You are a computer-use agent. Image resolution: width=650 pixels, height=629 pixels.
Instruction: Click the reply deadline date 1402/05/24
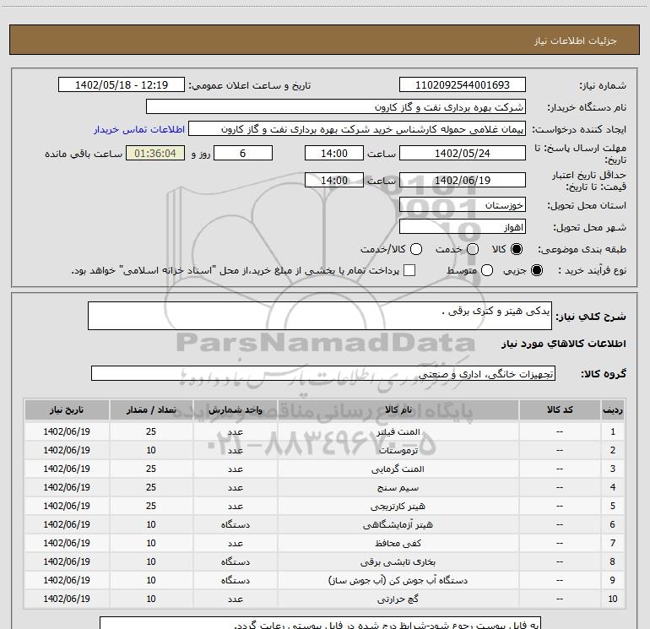coord(463,153)
